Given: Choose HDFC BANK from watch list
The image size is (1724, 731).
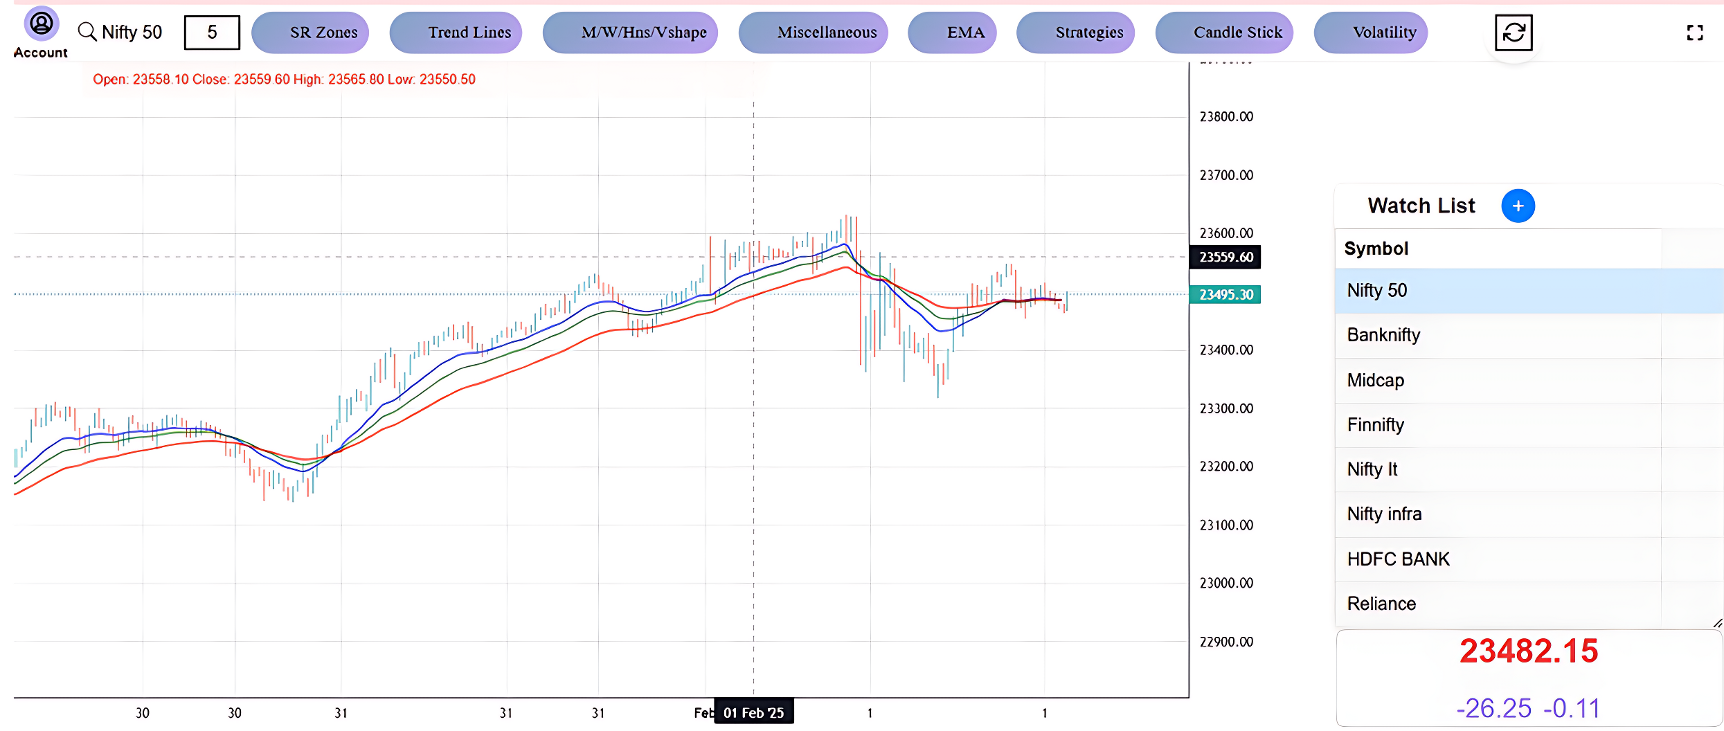Looking at the screenshot, I should [x=1398, y=559].
